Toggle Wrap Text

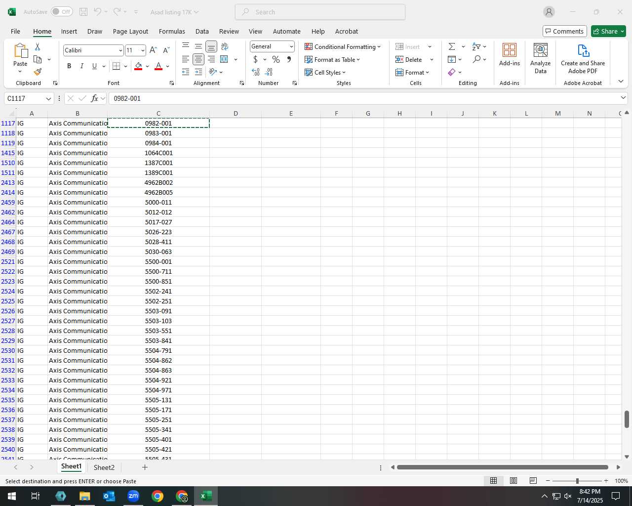click(225, 46)
